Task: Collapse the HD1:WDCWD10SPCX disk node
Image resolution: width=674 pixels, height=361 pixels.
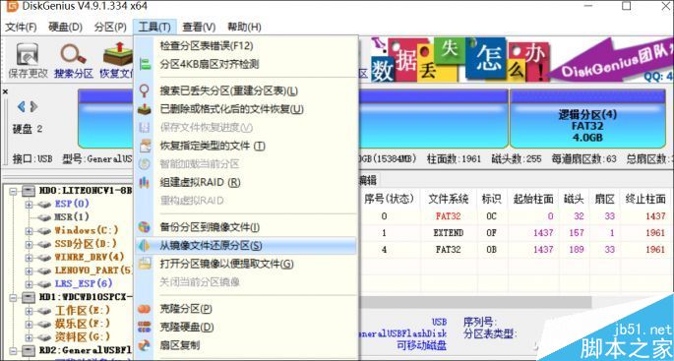Action: pos(13,297)
